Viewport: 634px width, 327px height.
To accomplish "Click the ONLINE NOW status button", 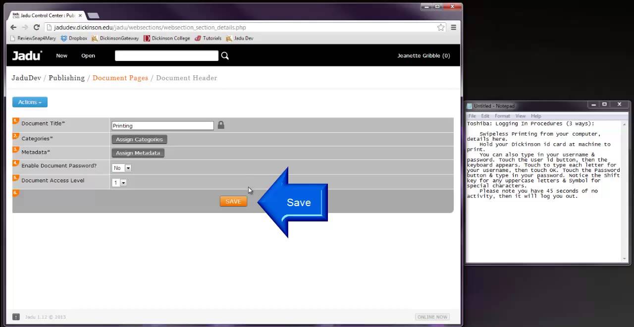I will click(432, 317).
